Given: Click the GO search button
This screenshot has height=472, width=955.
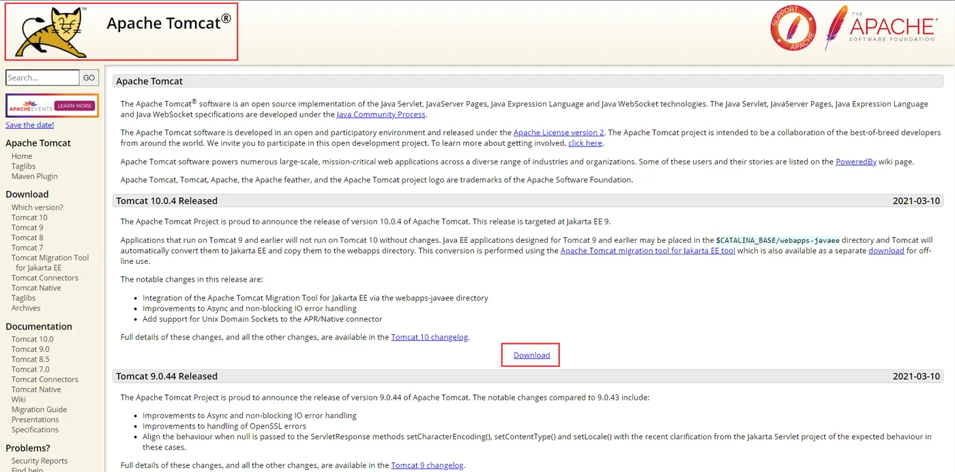Looking at the screenshot, I should click(x=89, y=78).
